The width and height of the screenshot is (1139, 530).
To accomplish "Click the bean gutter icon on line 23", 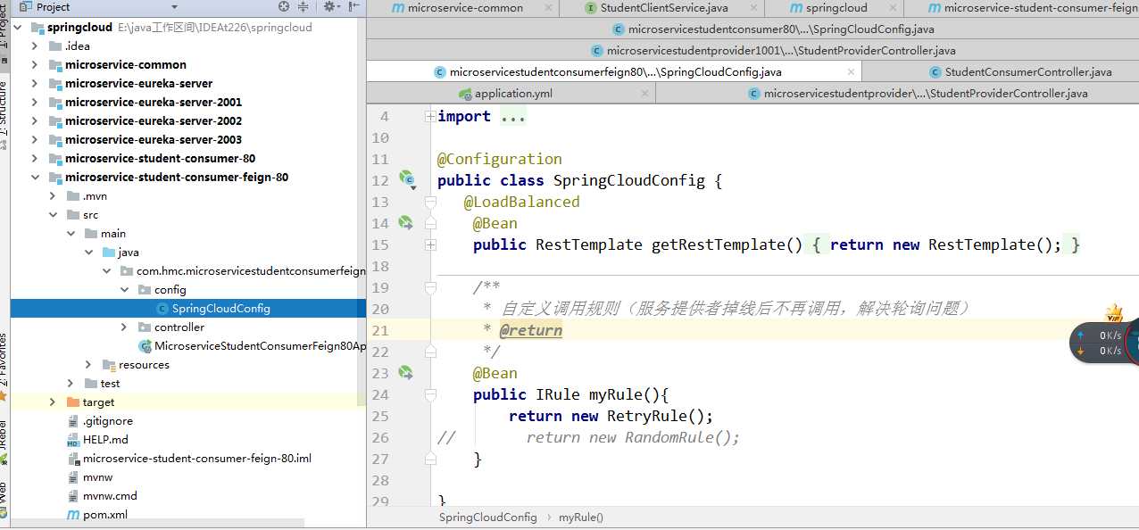I will [406, 372].
